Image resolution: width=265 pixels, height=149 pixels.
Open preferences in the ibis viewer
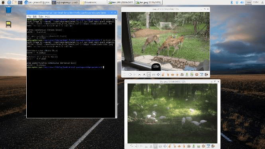[208, 146]
